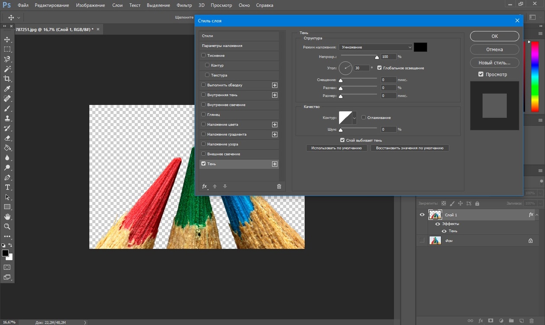
Task: Hide Слой 1 layer visibility
Action: click(422, 215)
